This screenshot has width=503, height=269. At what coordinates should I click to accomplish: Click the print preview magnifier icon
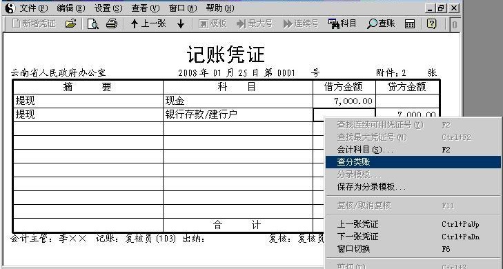tap(92, 23)
